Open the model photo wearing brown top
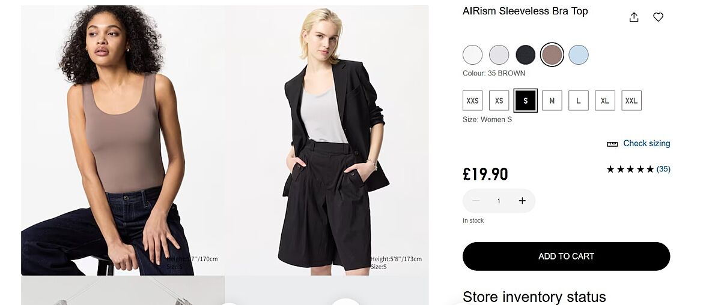 pos(123,140)
